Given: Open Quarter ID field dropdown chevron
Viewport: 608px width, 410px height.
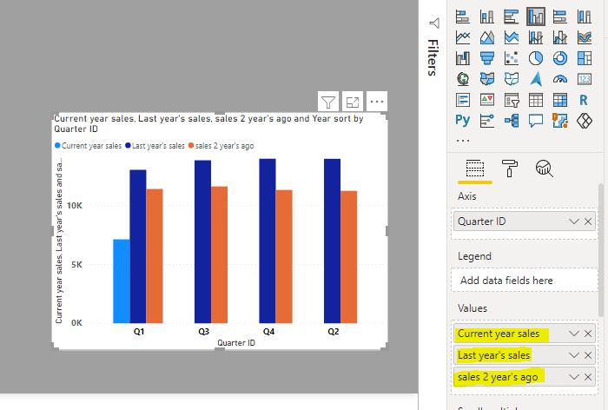Looking at the screenshot, I should click(x=574, y=222).
